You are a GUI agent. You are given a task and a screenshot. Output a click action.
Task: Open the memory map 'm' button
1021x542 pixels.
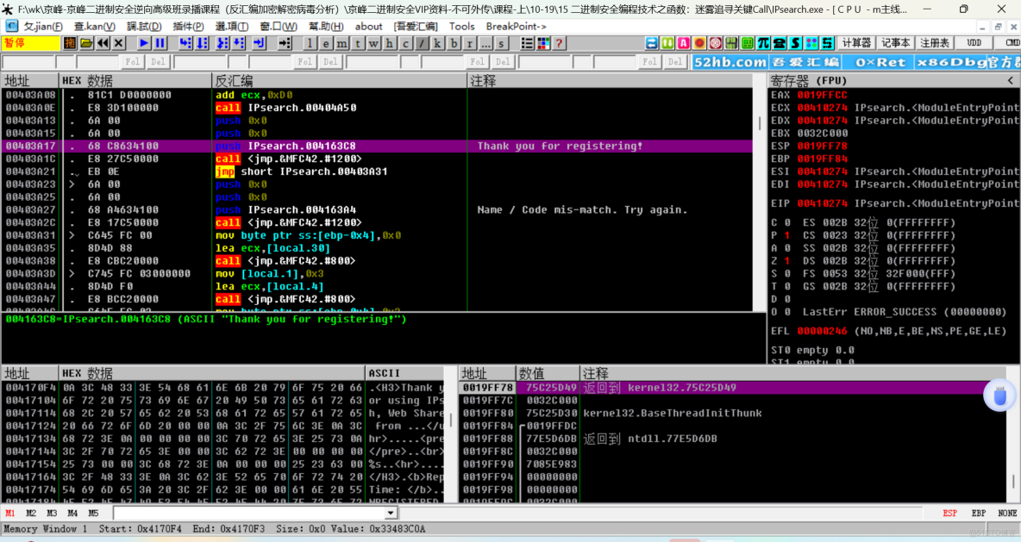pyautogui.click(x=341, y=43)
